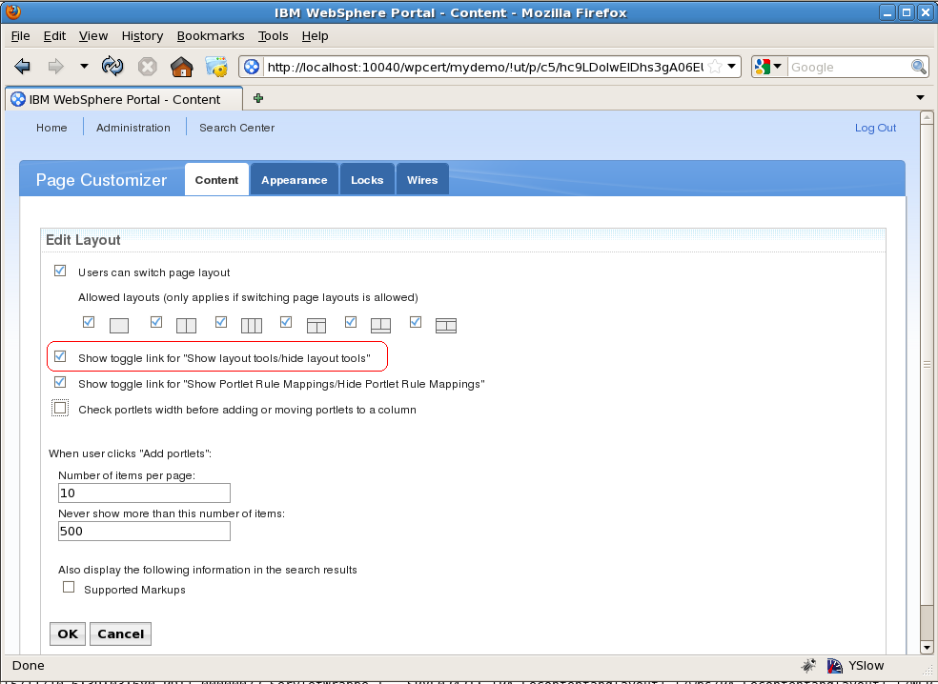938x684 pixels.
Task: Uncheck the two-column layout checkbox
Action: pos(156,322)
